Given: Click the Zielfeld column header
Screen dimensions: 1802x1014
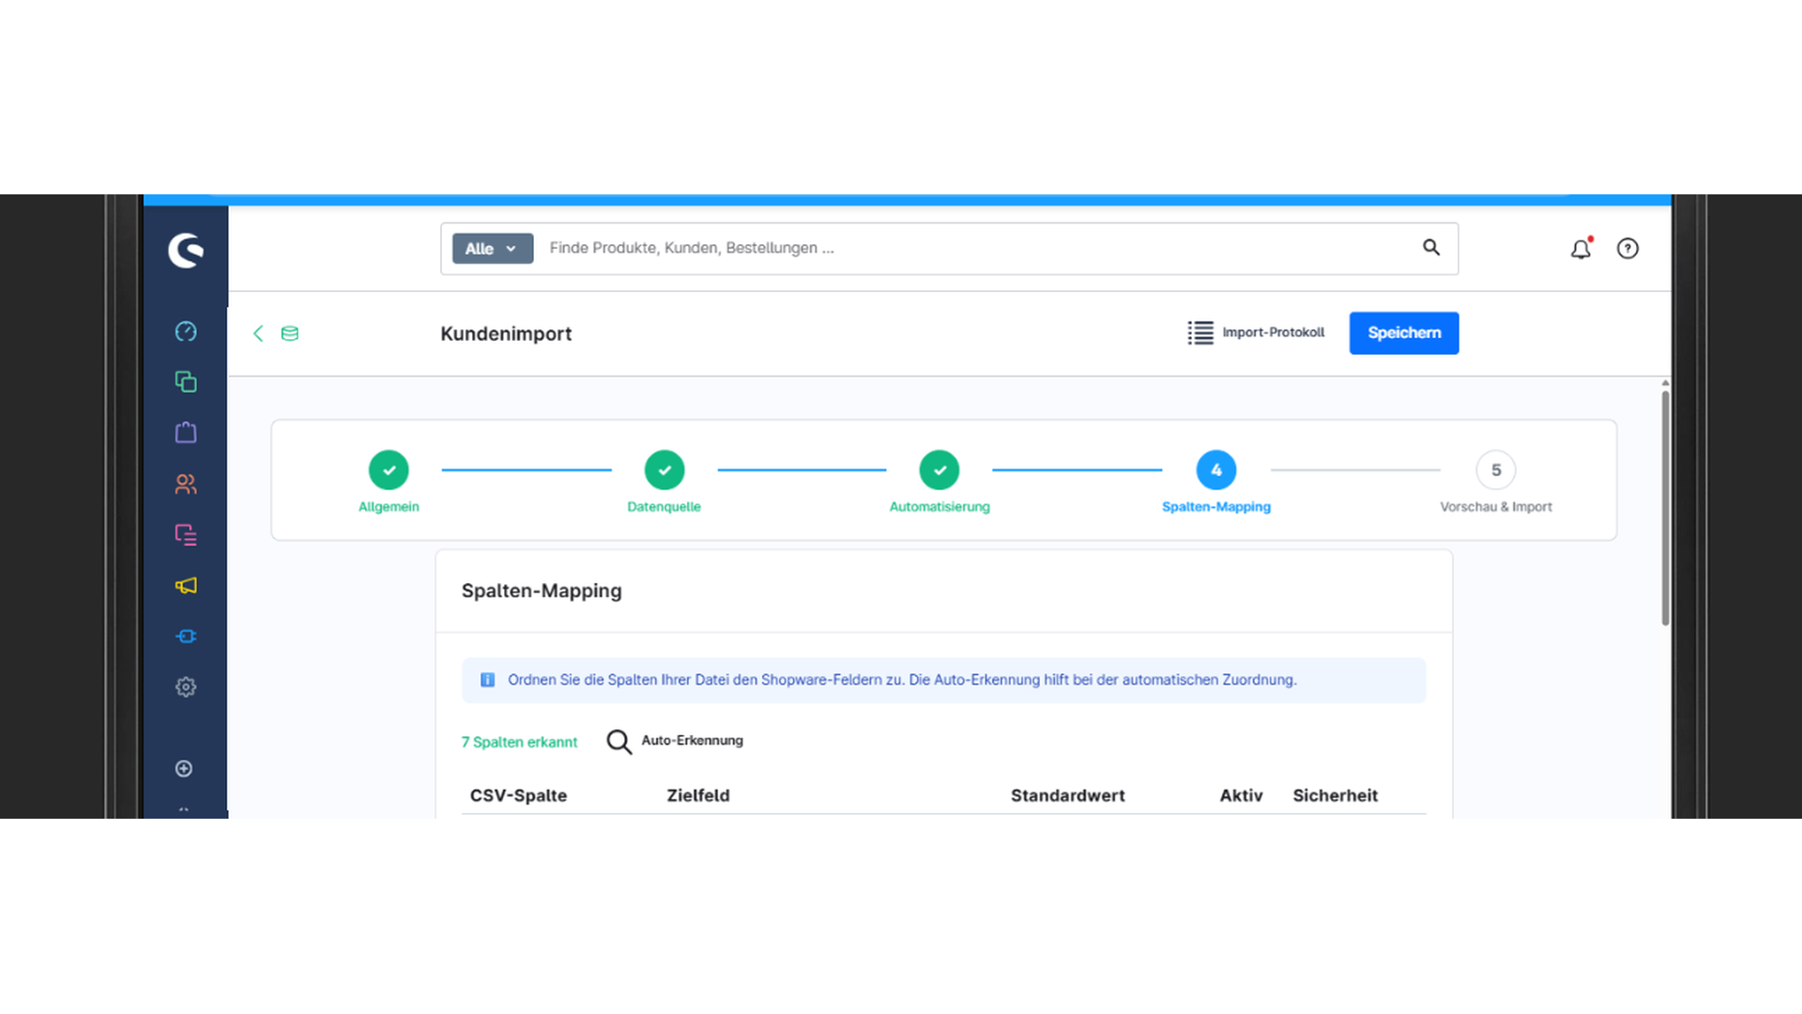Looking at the screenshot, I should pyautogui.click(x=698, y=795).
